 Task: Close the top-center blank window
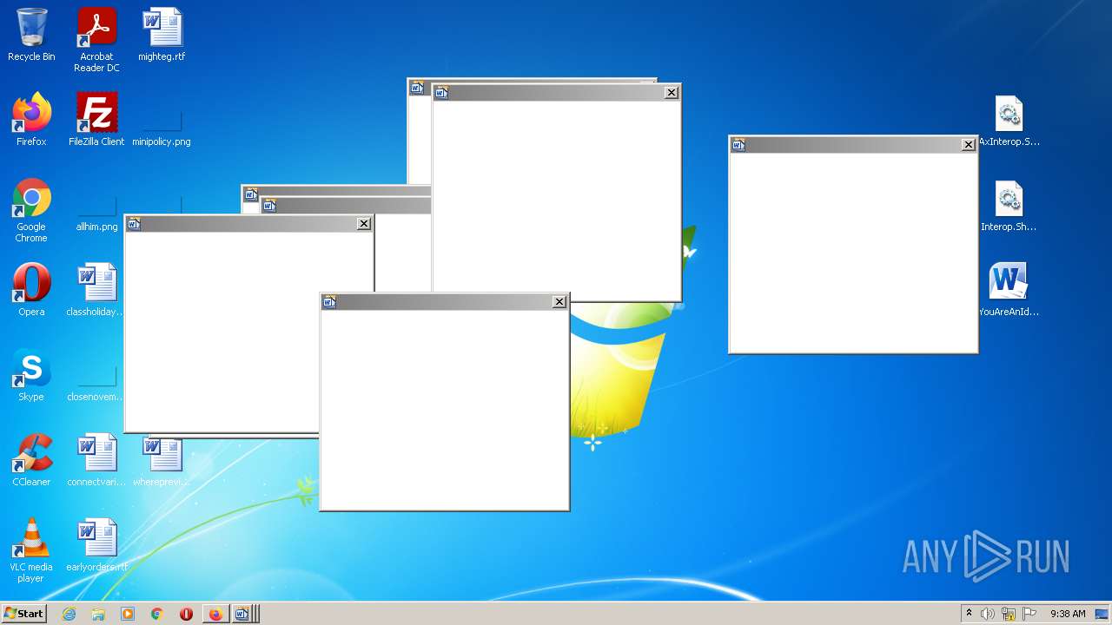(672, 93)
